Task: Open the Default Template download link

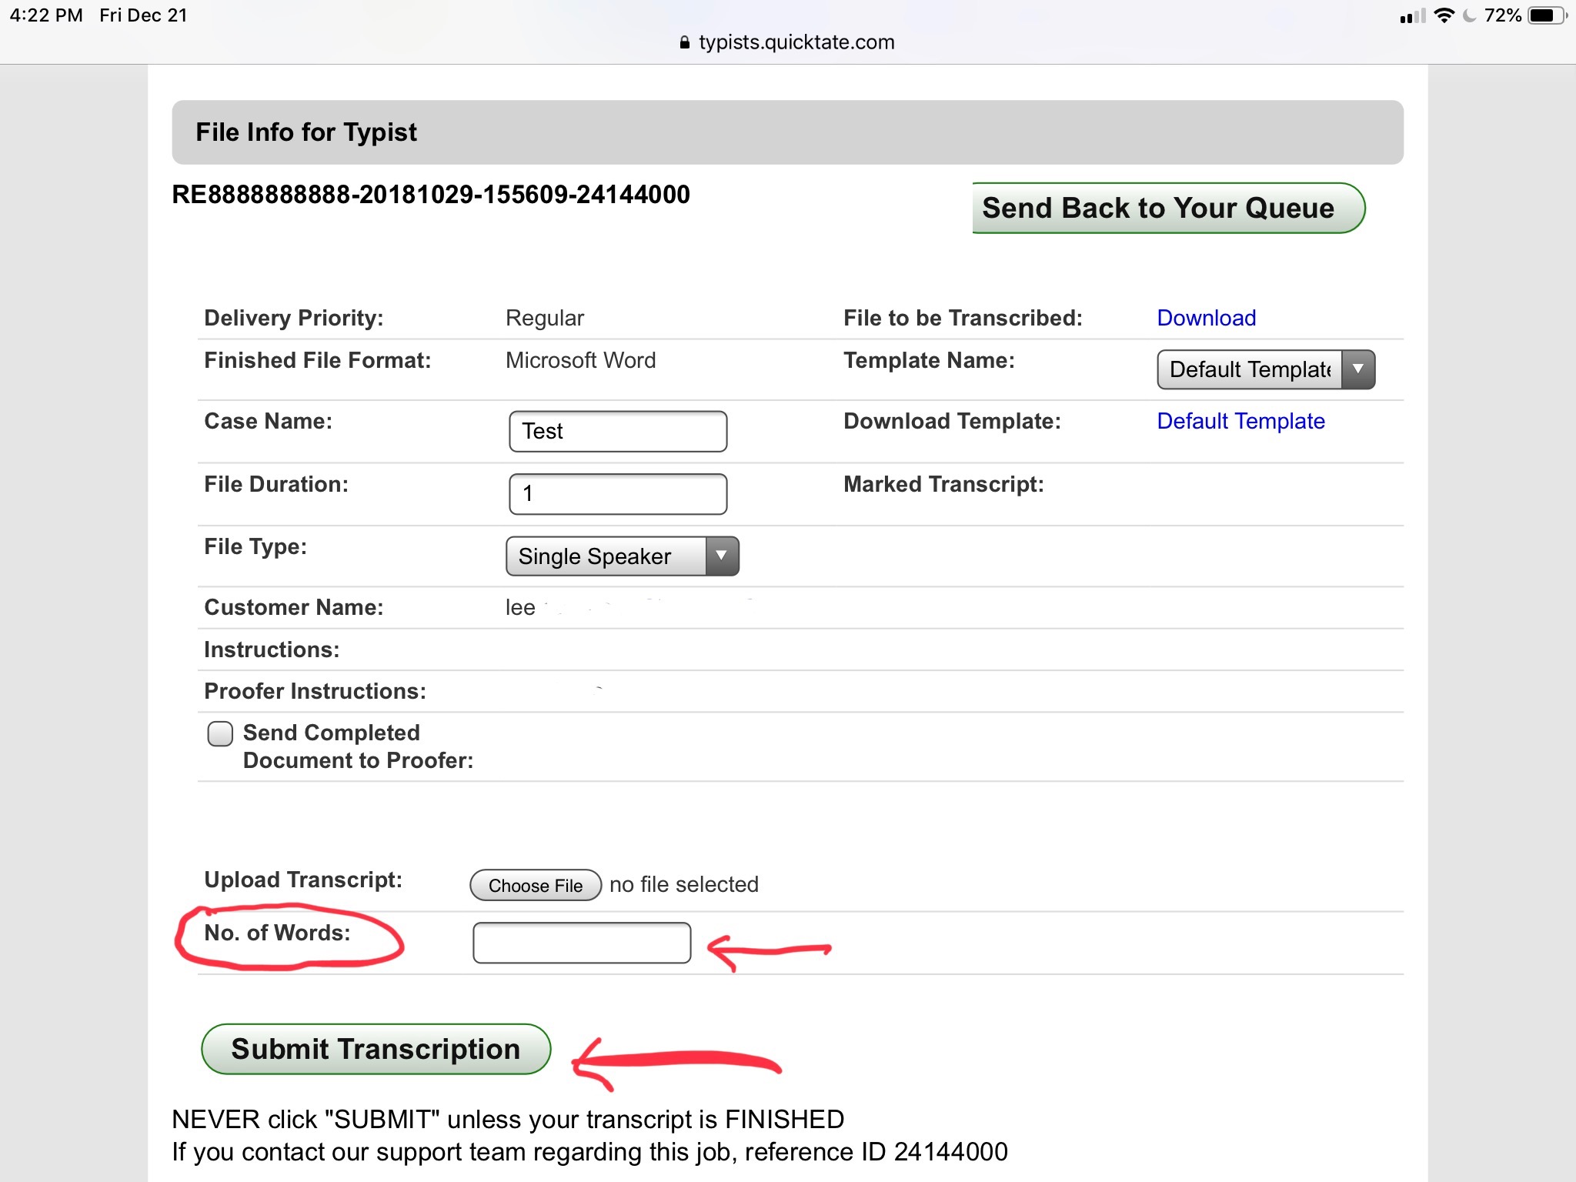Action: [x=1240, y=421]
